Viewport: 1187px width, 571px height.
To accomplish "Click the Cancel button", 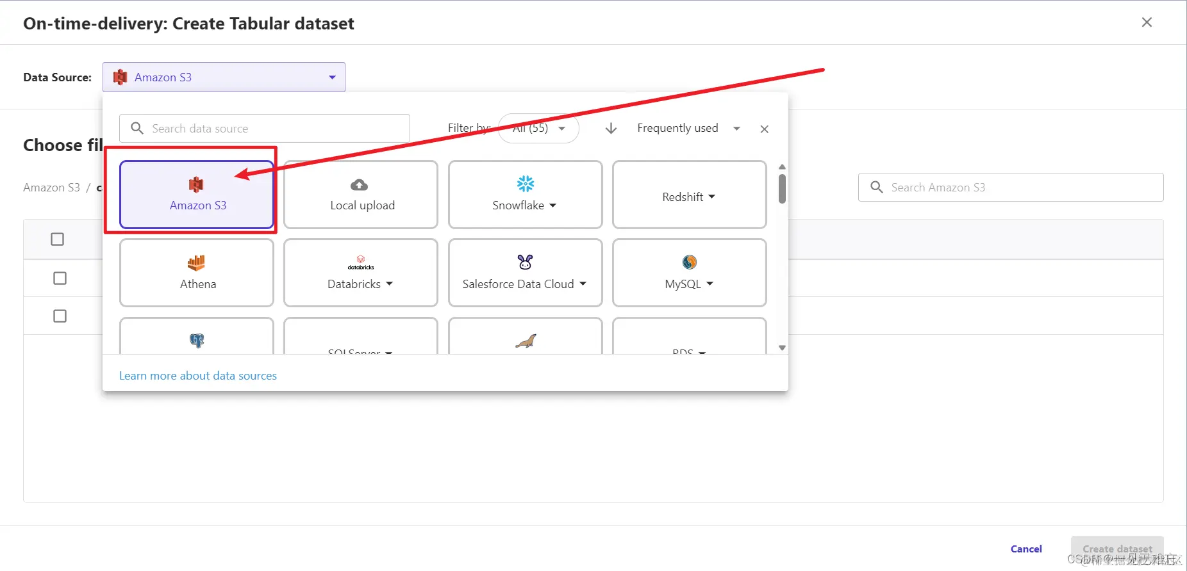I will coord(1026,549).
